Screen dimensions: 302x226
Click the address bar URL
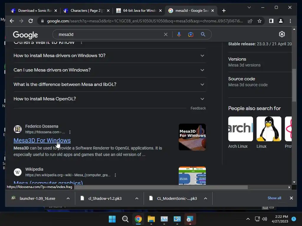145,21
